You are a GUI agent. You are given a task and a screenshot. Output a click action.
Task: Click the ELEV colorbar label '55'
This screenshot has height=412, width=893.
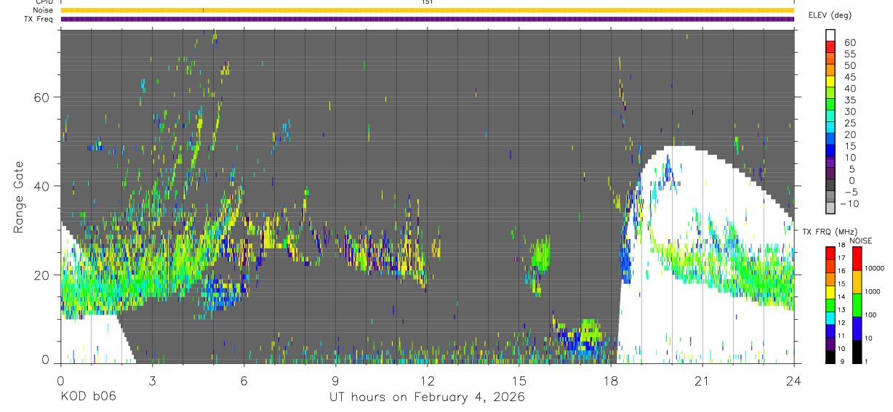coord(849,54)
